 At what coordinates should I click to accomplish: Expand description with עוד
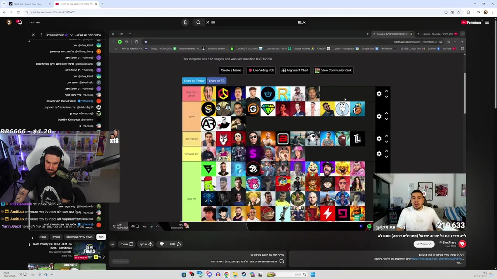click(460, 263)
